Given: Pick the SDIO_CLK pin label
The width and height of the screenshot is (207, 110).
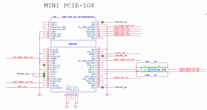Looking at the screenshot, I should click(56, 81).
